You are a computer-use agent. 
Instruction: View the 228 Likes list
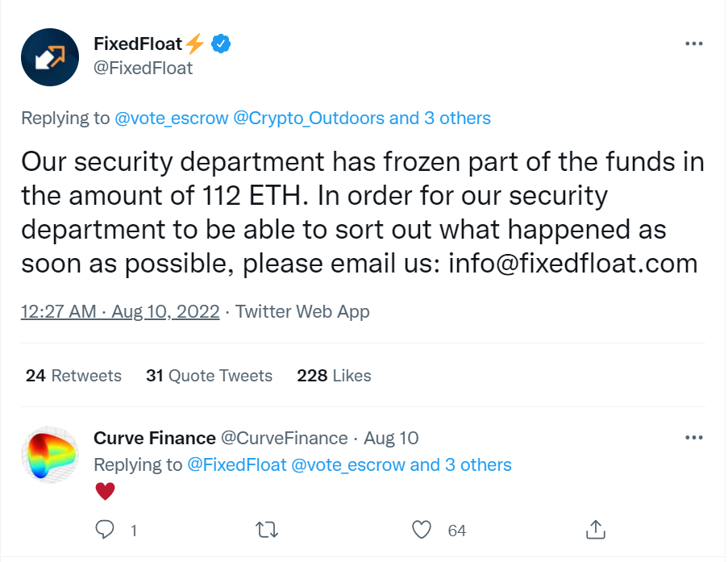coord(334,376)
